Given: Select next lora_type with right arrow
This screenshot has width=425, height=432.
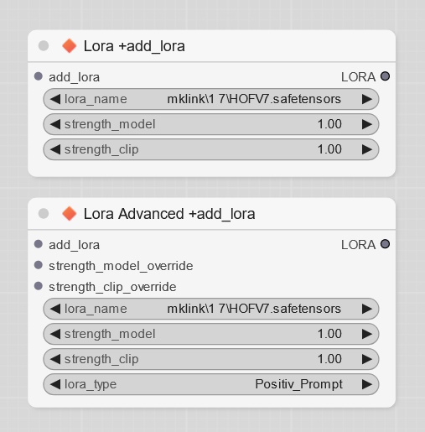Looking at the screenshot, I should point(367,384).
